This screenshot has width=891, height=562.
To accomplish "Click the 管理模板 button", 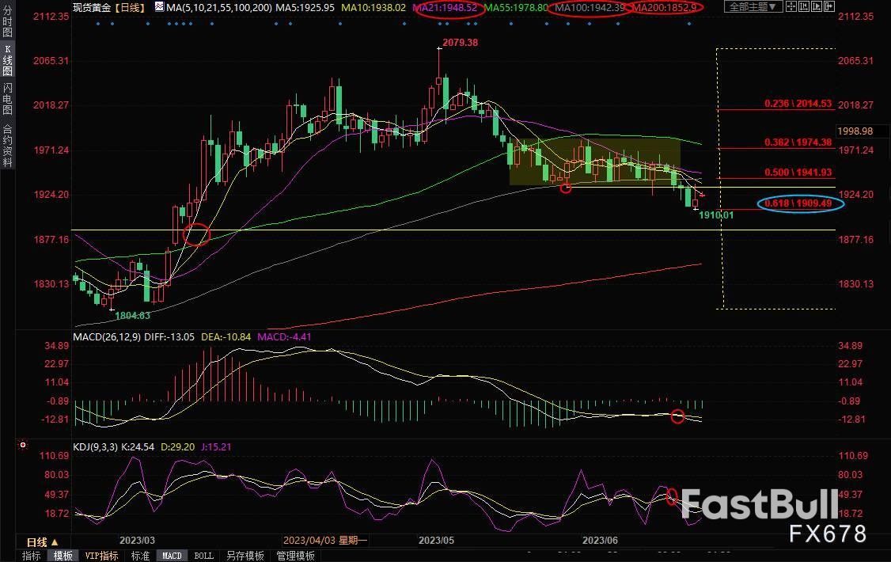I will coord(296,556).
